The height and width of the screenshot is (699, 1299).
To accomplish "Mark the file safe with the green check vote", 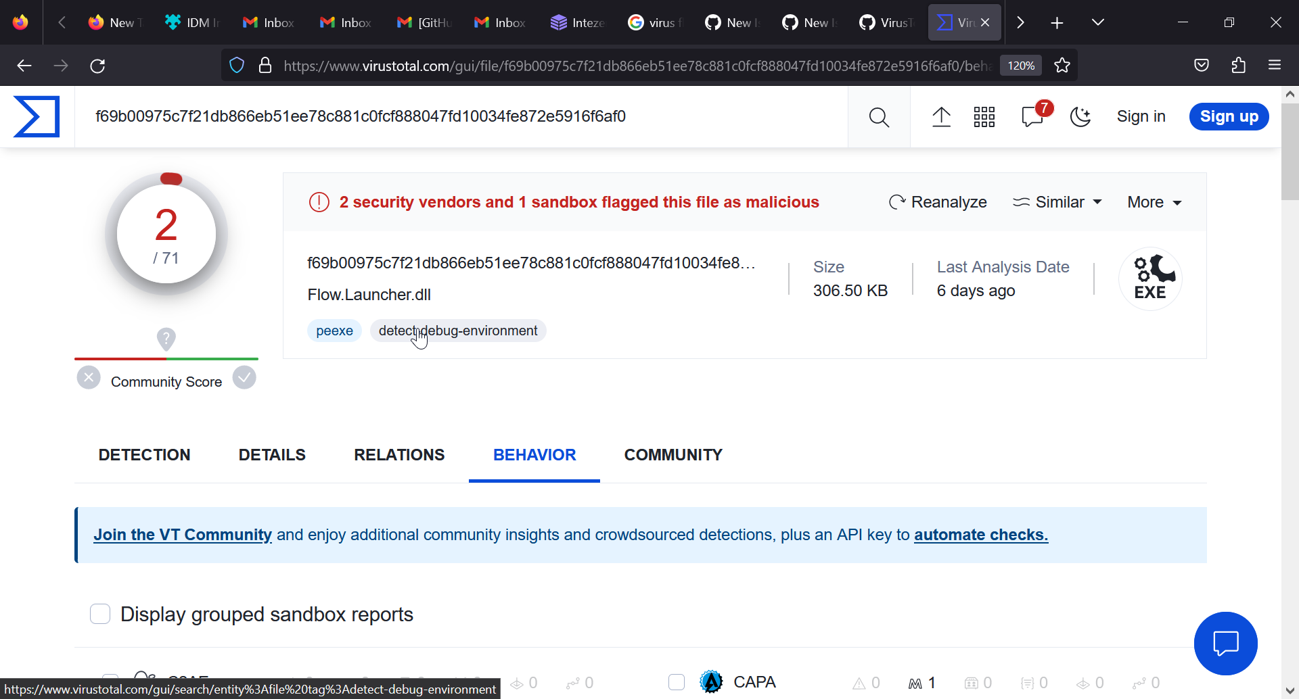I will coord(244,377).
